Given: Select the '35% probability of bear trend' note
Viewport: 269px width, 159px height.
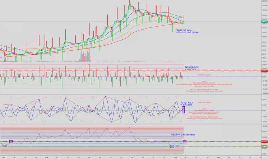Looking at the screenshot, I should [191, 68].
